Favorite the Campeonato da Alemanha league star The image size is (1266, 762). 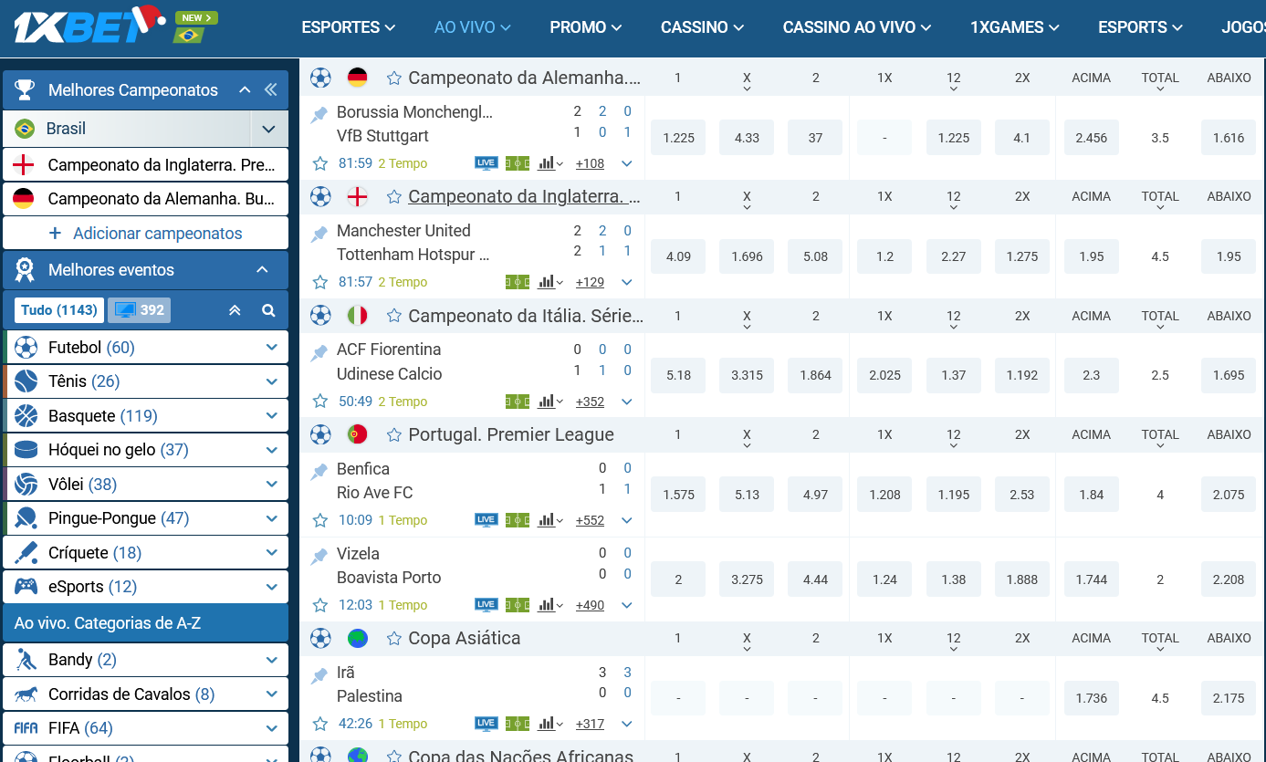[x=394, y=78]
